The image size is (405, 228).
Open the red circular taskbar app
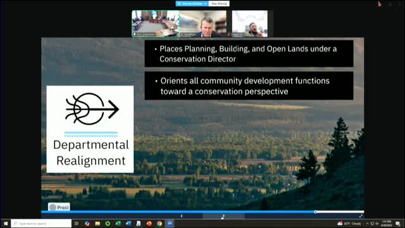pyautogui.click(x=149, y=224)
